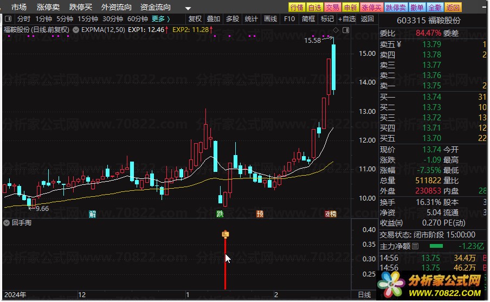Click the yellow 返回 button at top right

[x=453, y=7]
